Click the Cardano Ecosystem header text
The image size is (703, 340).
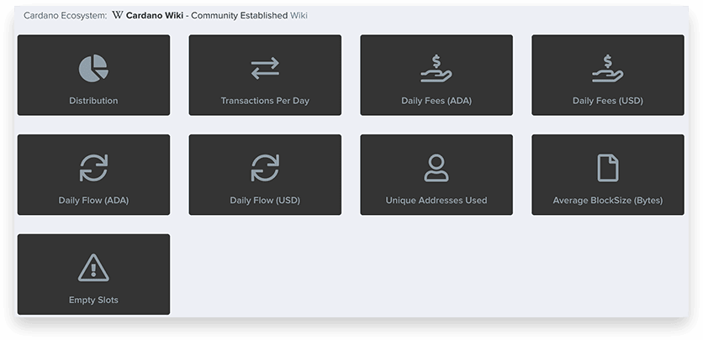(65, 16)
